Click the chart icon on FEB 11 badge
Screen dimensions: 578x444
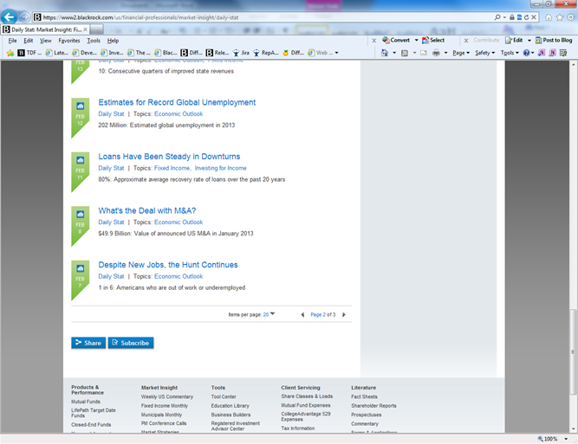(x=80, y=160)
